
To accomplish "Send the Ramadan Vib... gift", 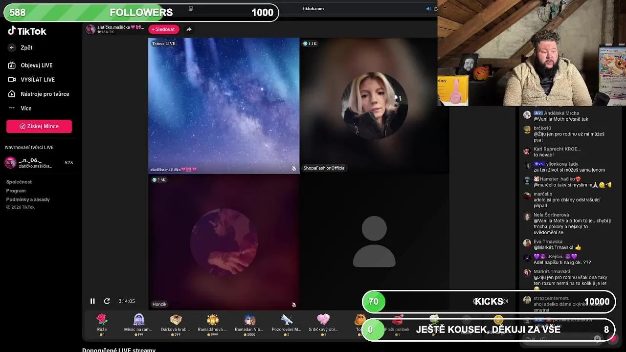I will click(249, 324).
